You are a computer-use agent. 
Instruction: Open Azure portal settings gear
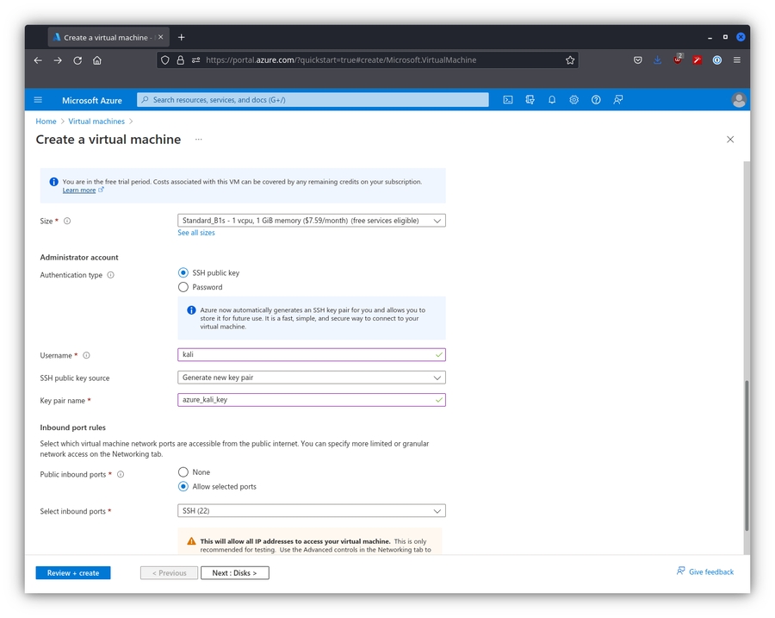[x=573, y=100]
